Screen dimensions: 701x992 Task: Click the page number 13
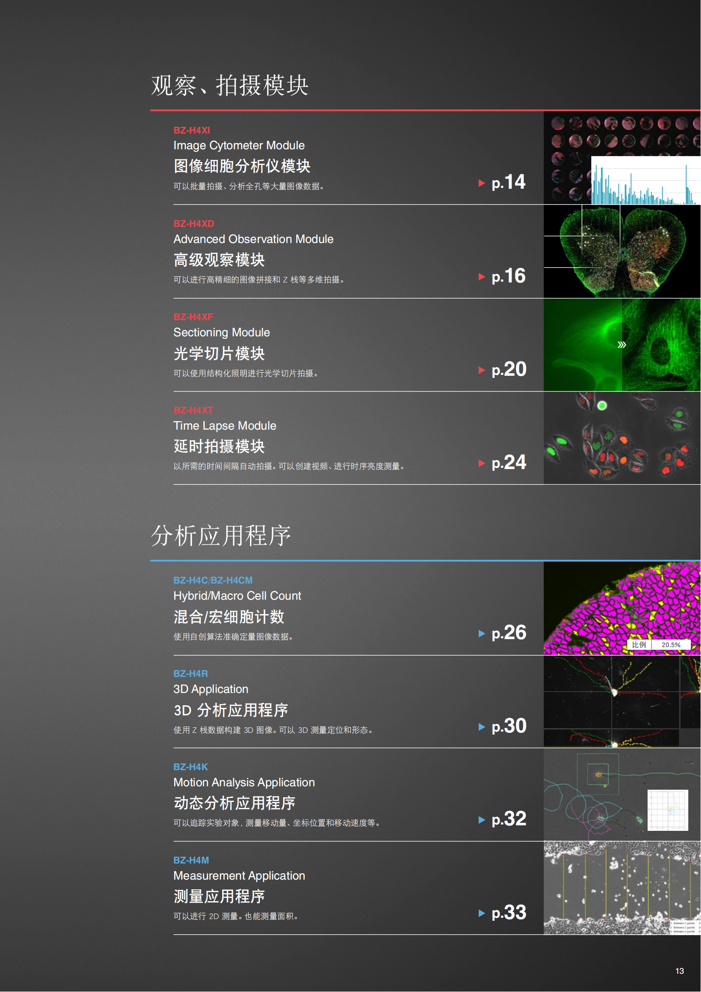coord(680,972)
